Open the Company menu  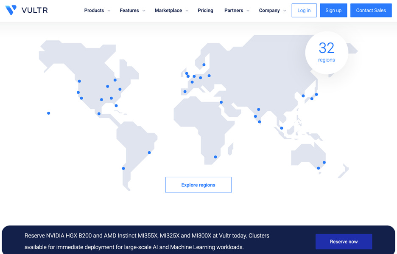pyautogui.click(x=269, y=10)
